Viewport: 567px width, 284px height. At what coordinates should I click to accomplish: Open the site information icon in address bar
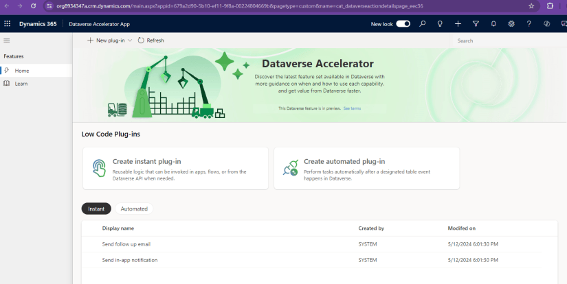coord(49,5)
